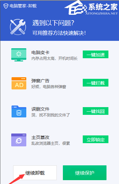Click the blue folder trash icon
This screenshot has height=184, width=119.
point(19,112)
